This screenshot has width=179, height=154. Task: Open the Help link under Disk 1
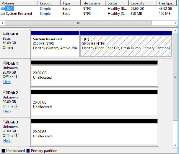7,82
